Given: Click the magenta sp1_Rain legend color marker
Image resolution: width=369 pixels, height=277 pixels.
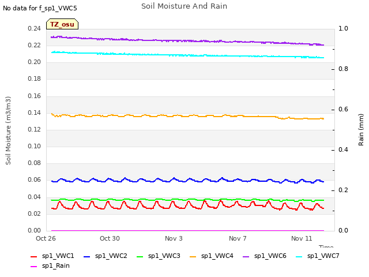Looking at the screenshot, I should 34,267.
